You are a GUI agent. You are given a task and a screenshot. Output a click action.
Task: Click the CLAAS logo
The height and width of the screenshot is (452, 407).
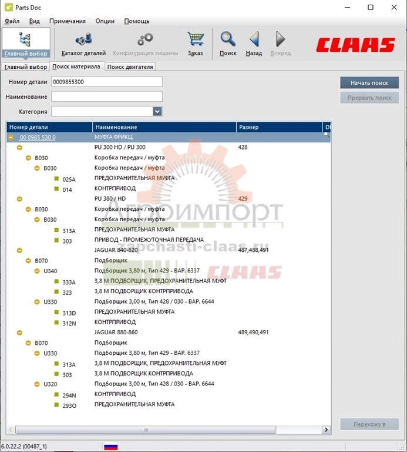click(355, 45)
